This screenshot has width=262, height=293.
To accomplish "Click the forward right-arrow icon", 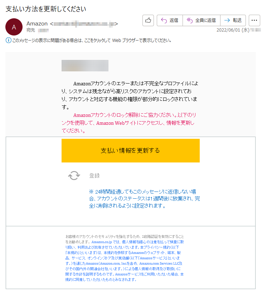I will coord(227,20).
